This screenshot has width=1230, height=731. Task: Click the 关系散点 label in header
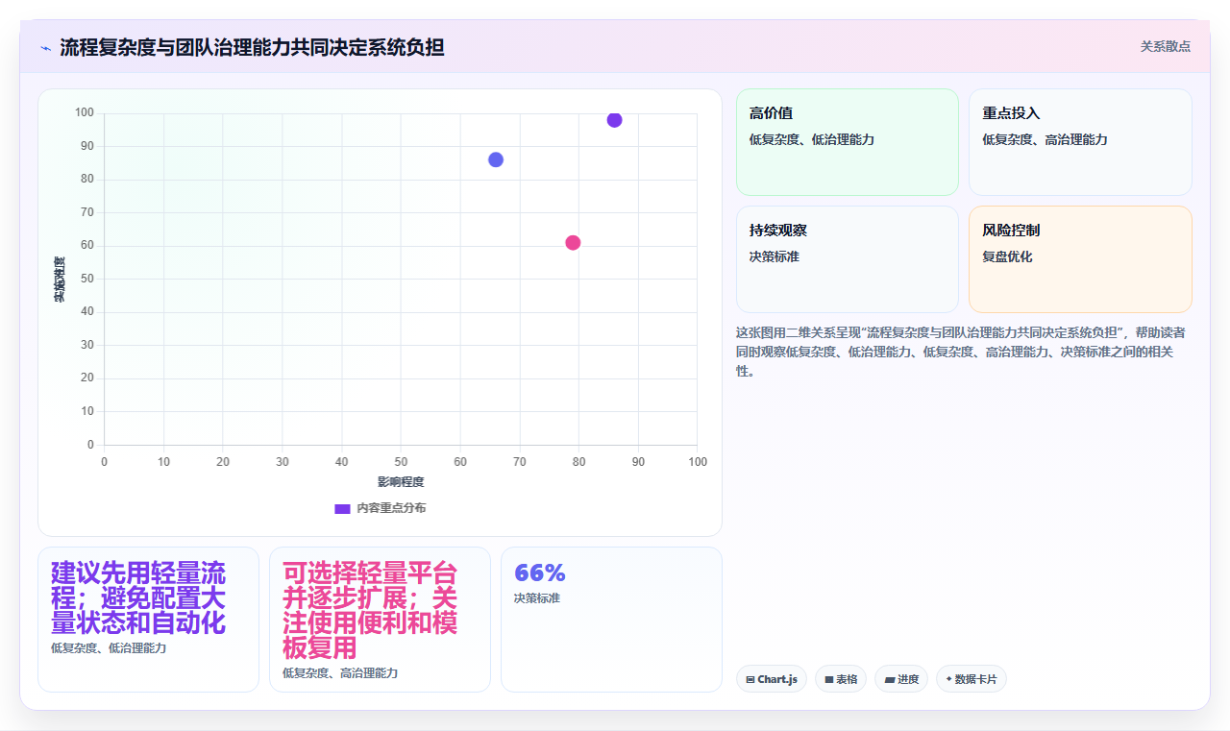click(1165, 46)
